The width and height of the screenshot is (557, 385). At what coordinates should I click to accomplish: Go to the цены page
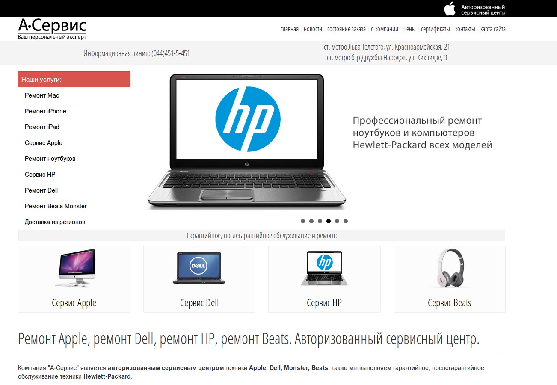point(409,29)
